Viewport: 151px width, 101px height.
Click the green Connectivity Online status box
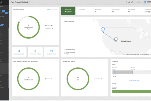tap(68, 11)
